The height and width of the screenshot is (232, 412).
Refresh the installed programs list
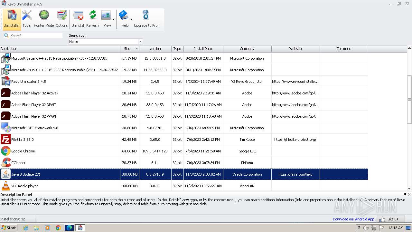click(x=92, y=19)
